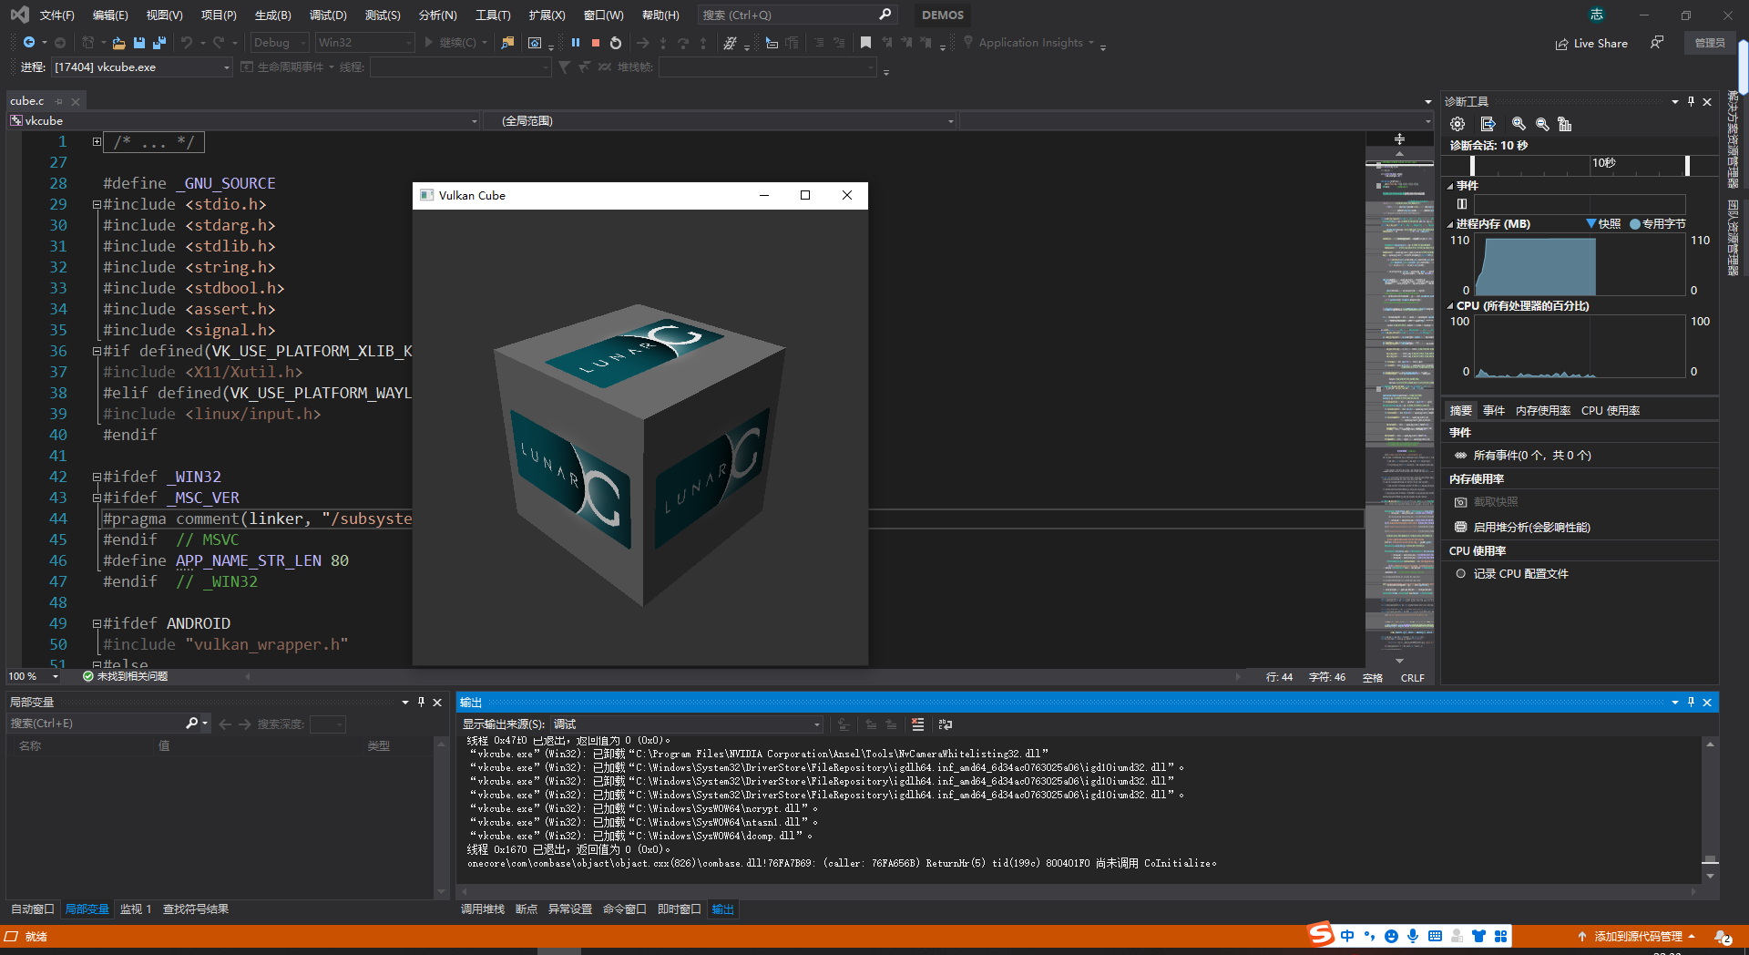Collapse the #if defined XLIB region at line 36

point(97,352)
